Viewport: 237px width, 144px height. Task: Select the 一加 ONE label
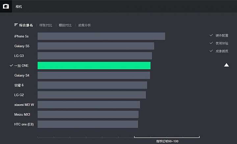point(21,66)
